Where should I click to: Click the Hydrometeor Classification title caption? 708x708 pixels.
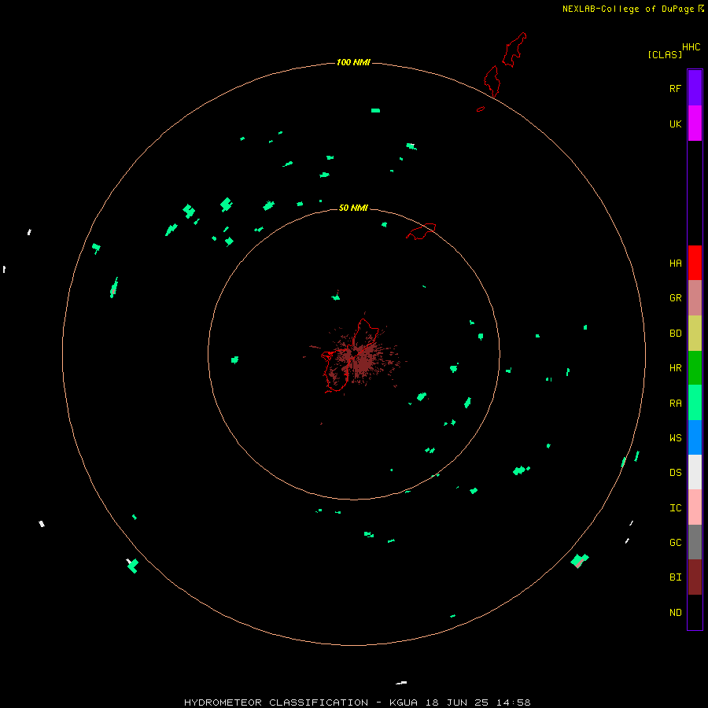pos(358,702)
